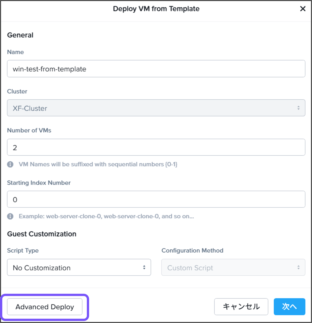Click the Advanced Deploy button
Viewport: 312px width, 323px height.
[44, 307]
